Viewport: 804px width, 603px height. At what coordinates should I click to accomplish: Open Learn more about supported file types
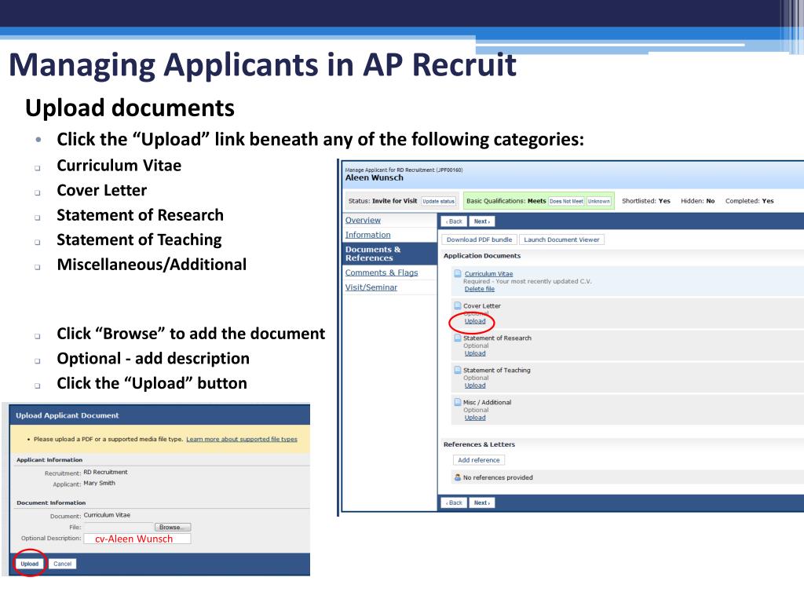click(x=242, y=439)
